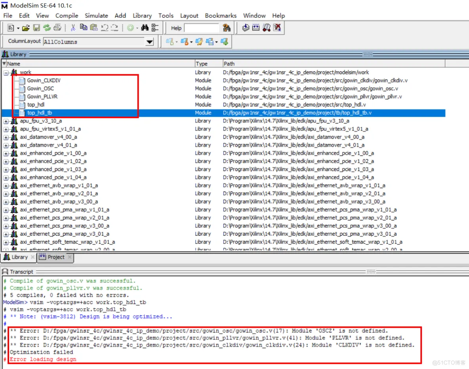Click the Open folder toolbar icon
The width and height of the screenshot is (469, 369).
(x=26, y=28)
